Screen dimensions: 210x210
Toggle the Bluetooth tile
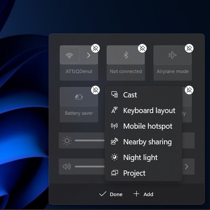click(x=126, y=55)
